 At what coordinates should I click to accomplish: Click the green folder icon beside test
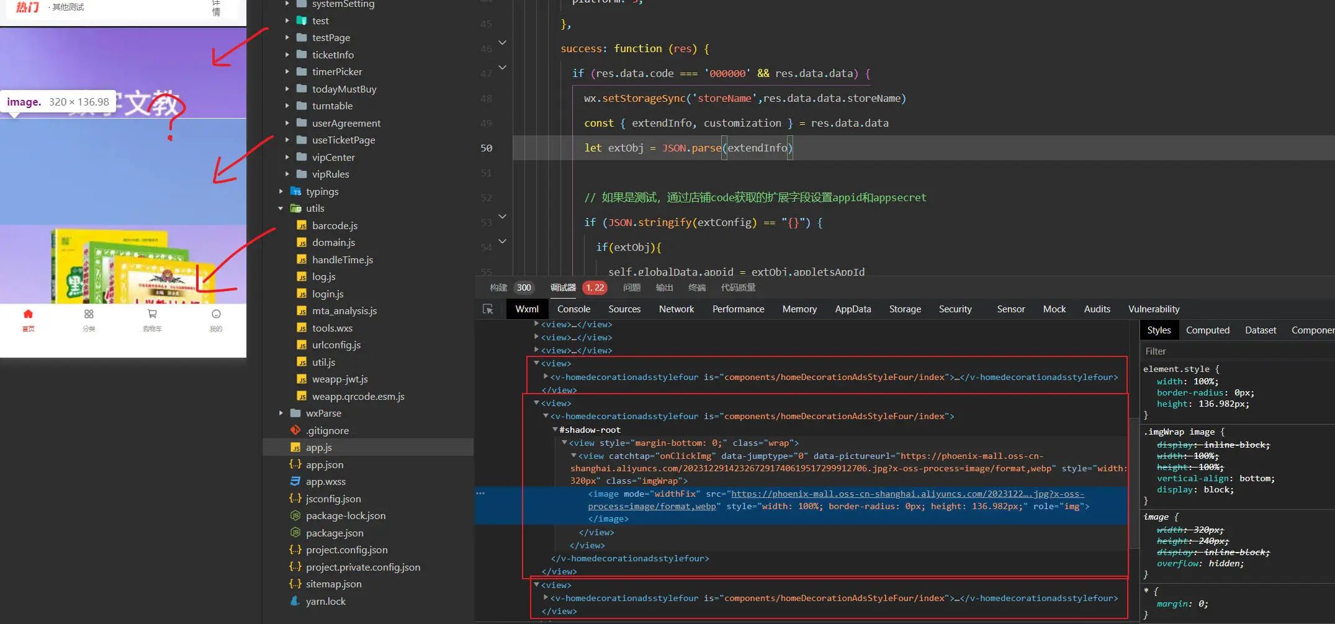[x=302, y=20]
